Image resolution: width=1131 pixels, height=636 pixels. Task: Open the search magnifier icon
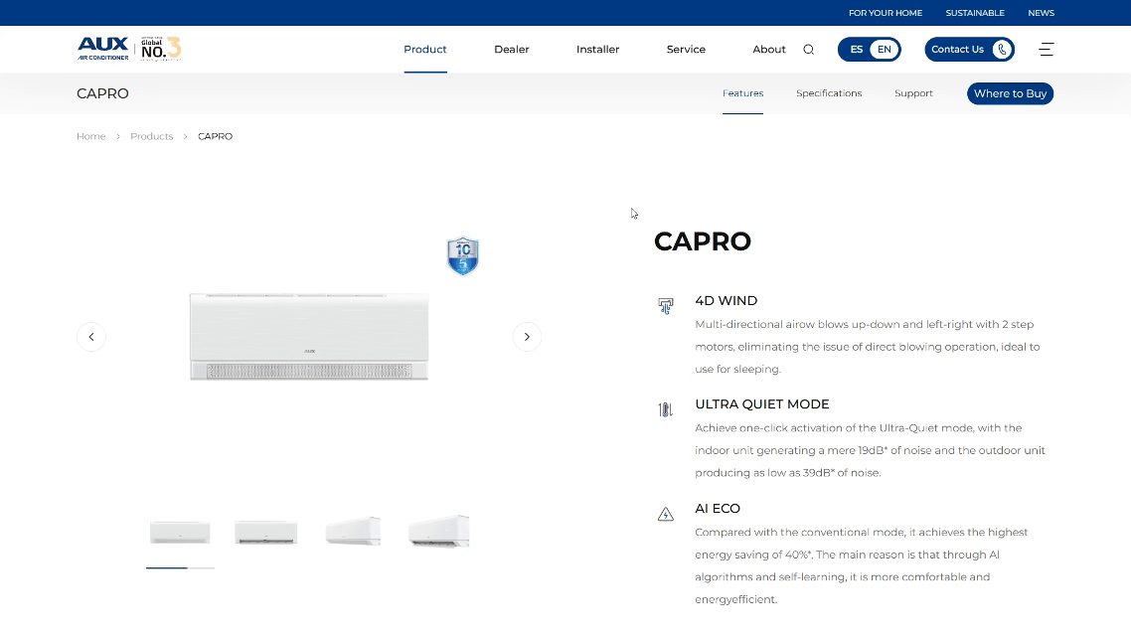[x=809, y=49]
